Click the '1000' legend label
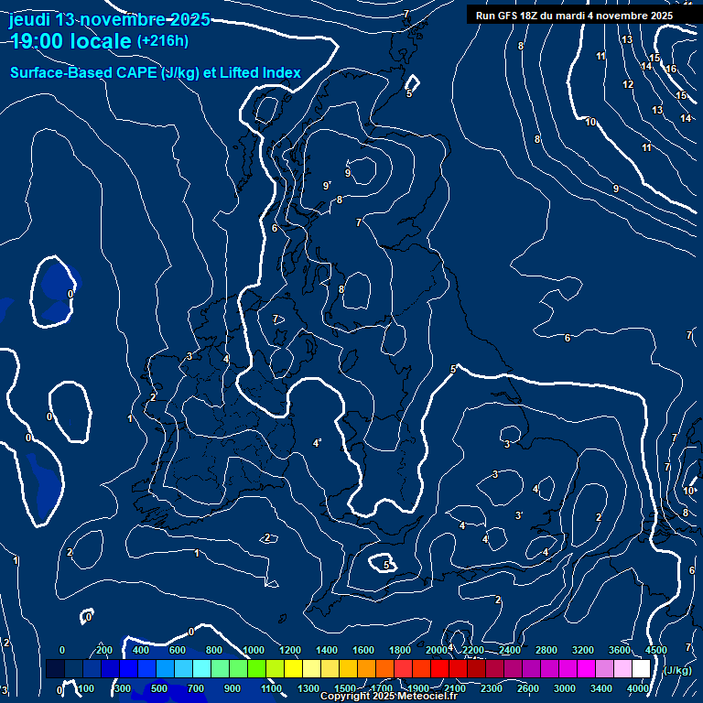This screenshot has height=703, width=703. coord(254,650)
